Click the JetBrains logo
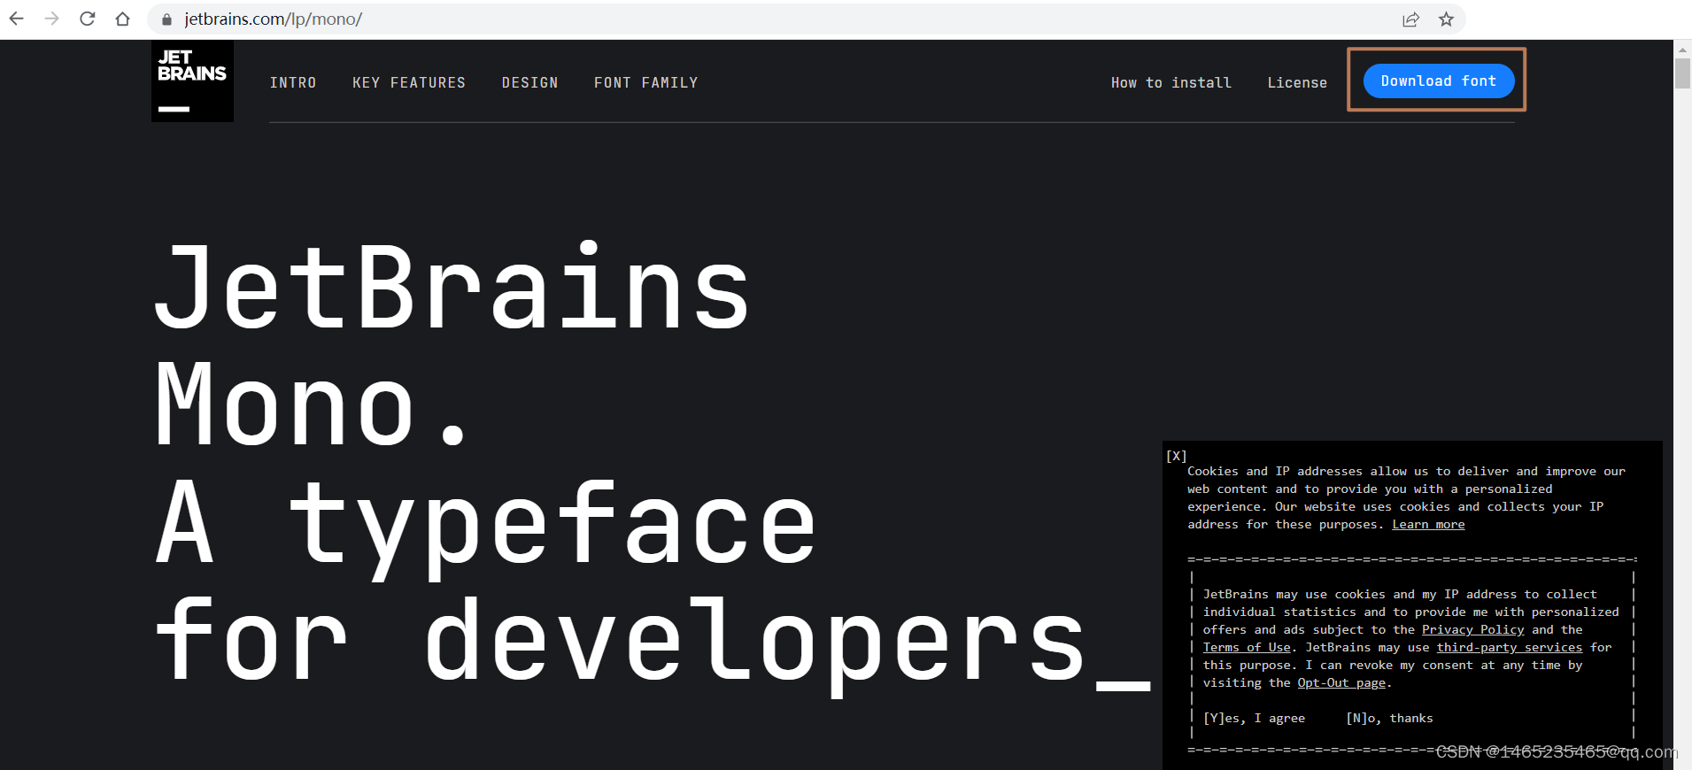The image size is (1692, 770). tap(192, 81)
